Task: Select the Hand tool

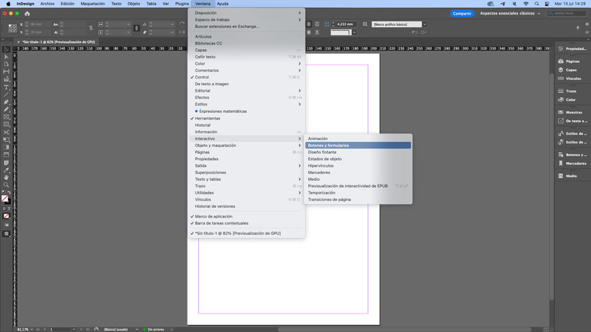Action: point(6,177)
